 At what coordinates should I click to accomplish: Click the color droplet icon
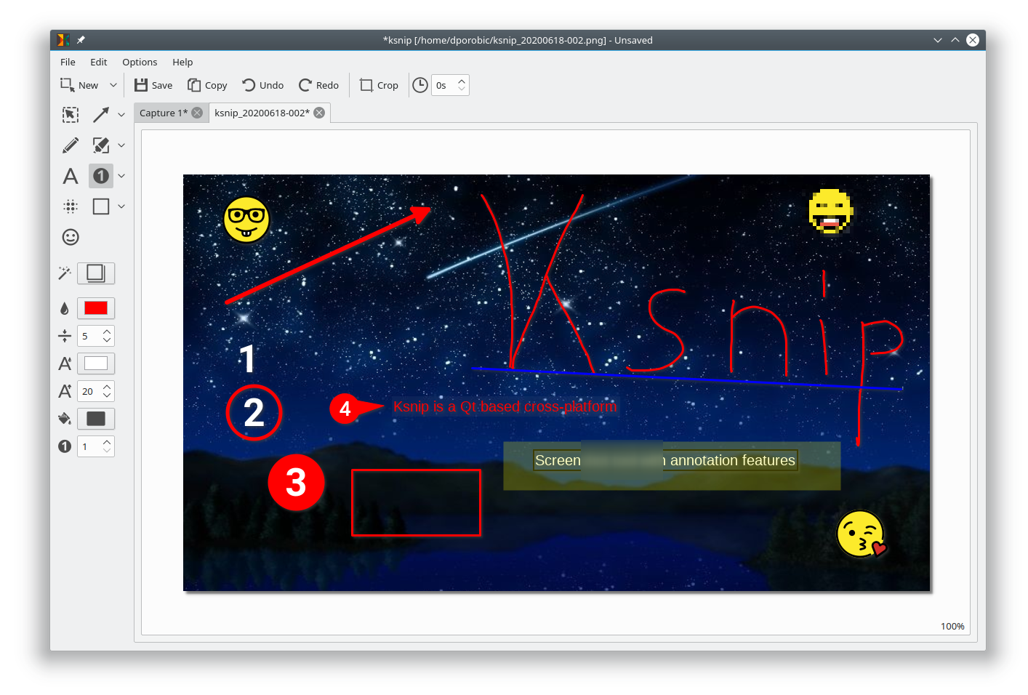(x=65, y=308)
